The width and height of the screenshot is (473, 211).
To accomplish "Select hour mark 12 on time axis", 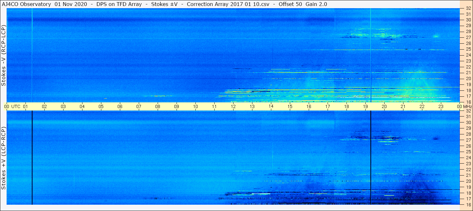I will (233, 106).
